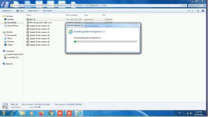Open Favorites in navigation pane

pyautogui.click(x=9, y=16)
